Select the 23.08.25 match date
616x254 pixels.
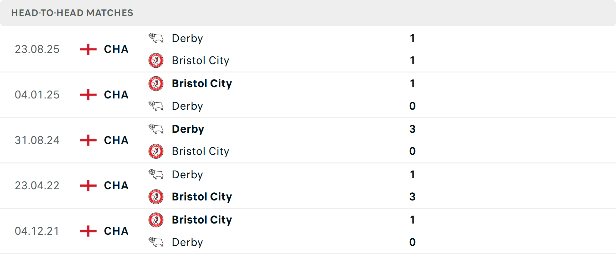pyautogui.click(x=37, y=49)
